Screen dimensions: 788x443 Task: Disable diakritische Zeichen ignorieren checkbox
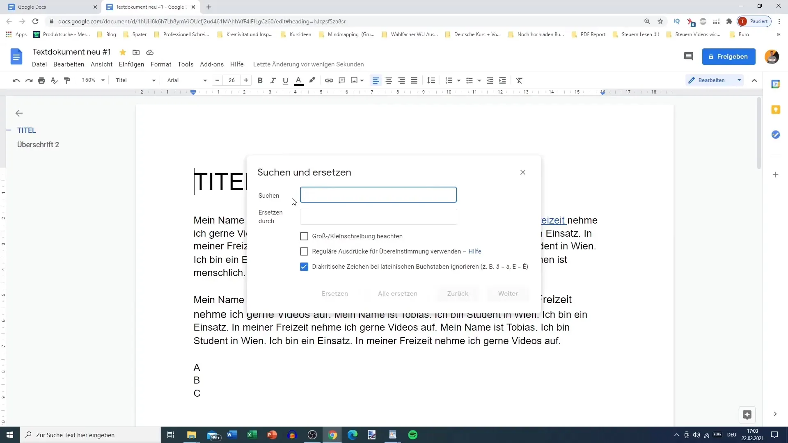coord(304,266)
